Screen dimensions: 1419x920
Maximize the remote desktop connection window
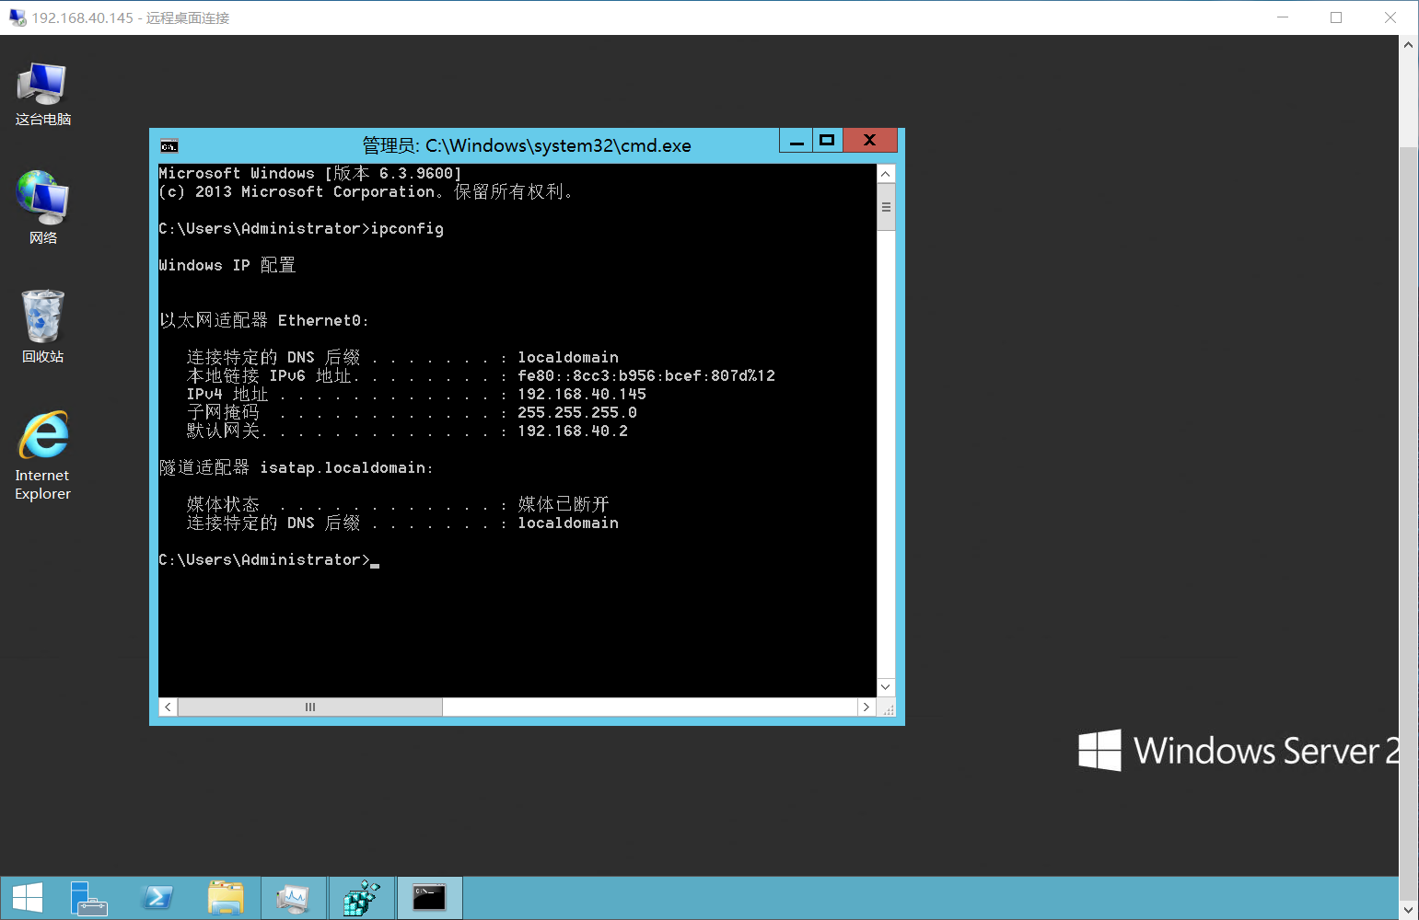coord(1336,17)
